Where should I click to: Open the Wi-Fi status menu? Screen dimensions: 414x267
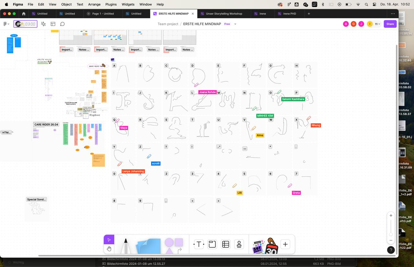pyautogui.click(x=358, y=5)
